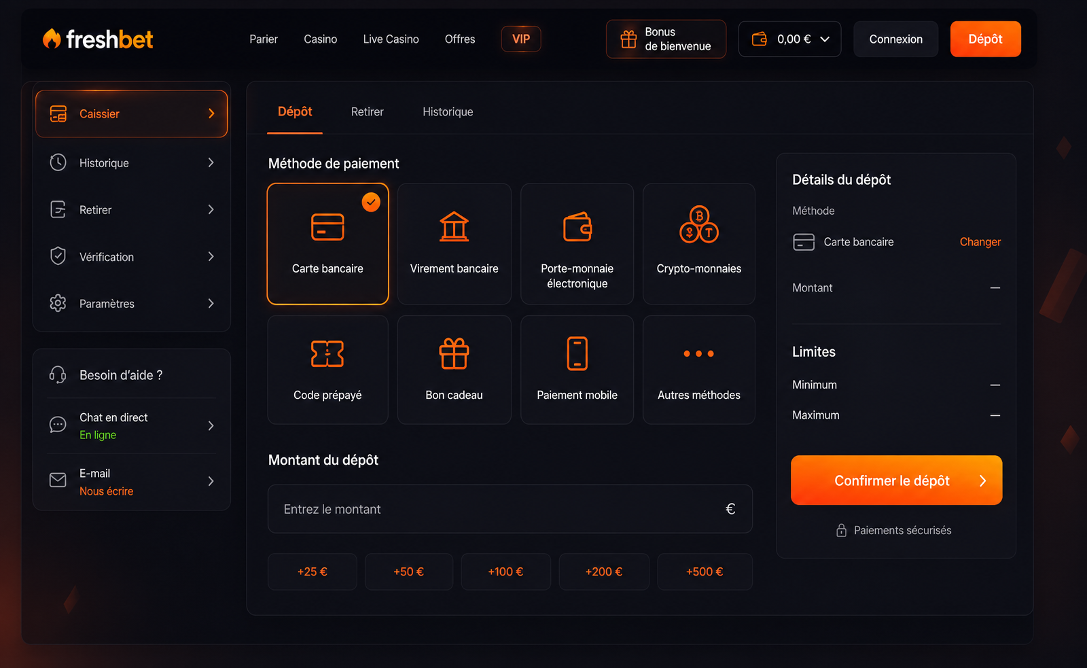Click the VIP badge button
Screen dimensions: 1087x668
click(x=521, y=39)
